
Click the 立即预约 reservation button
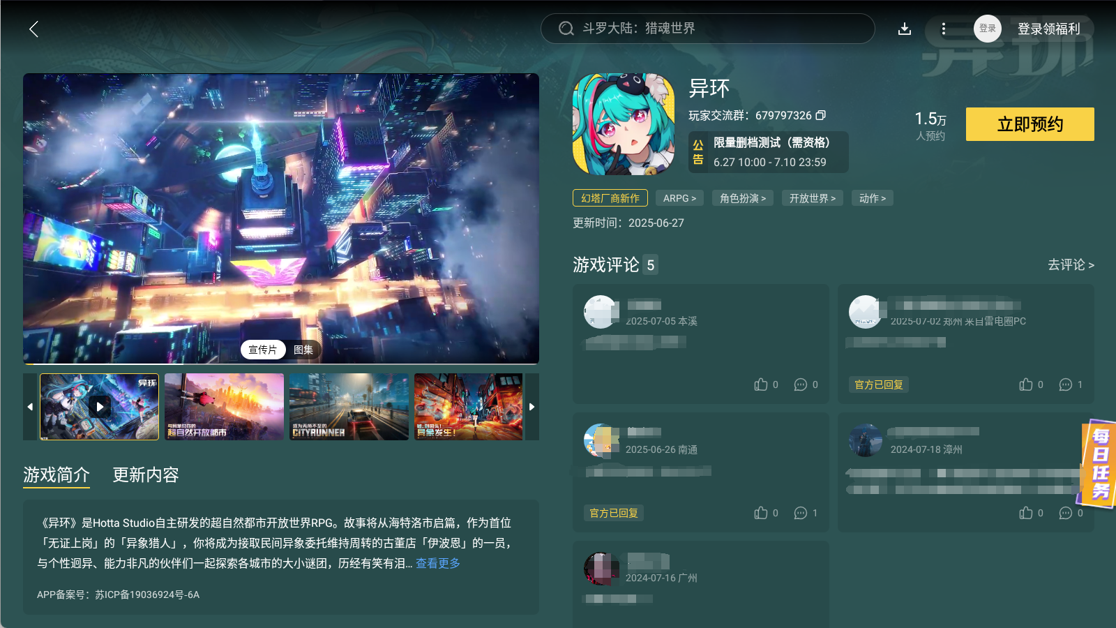coord(1029,124)
